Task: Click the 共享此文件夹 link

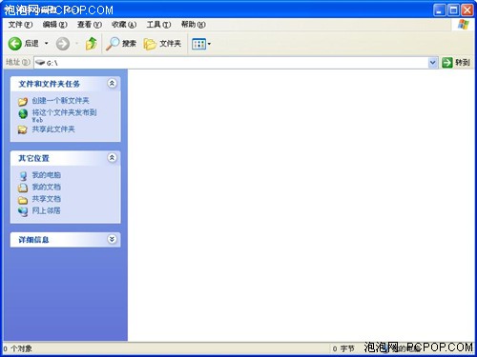Action: [53, 129]
